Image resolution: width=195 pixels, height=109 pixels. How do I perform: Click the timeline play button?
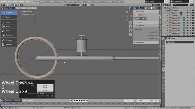click(82, 101)
